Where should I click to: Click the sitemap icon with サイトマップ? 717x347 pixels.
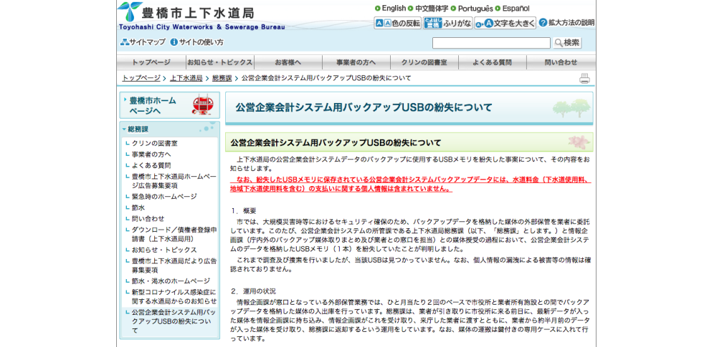tap(143, 42)
